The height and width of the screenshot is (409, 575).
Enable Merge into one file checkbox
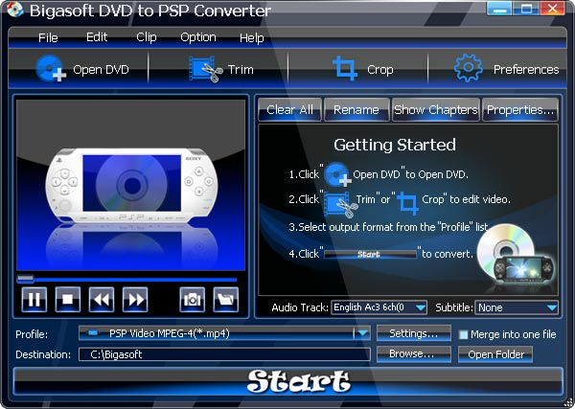pos(464,334)
